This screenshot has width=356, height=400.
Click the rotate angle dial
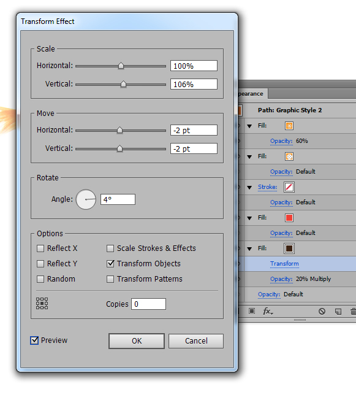click(86, 199)
